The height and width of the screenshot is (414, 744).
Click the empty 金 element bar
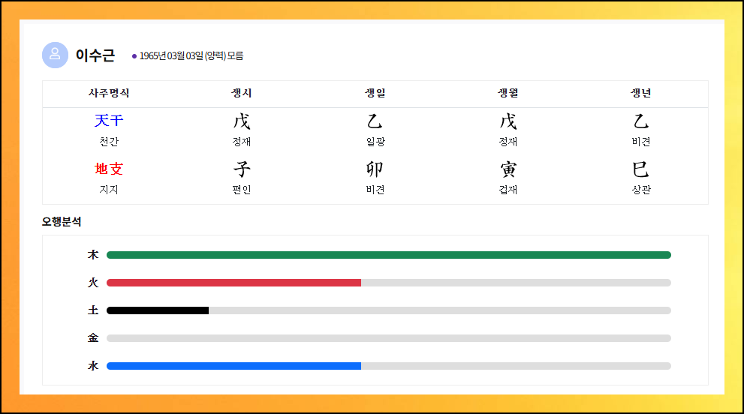point(389,338)
